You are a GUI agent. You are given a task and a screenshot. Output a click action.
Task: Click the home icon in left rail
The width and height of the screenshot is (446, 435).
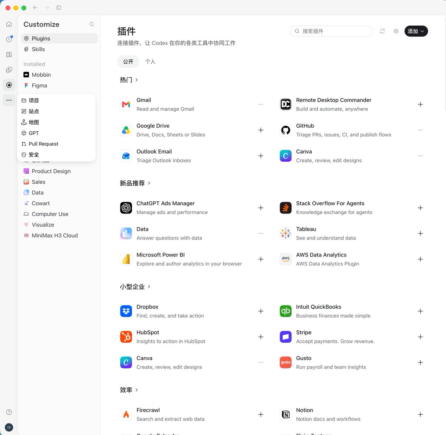9,24
